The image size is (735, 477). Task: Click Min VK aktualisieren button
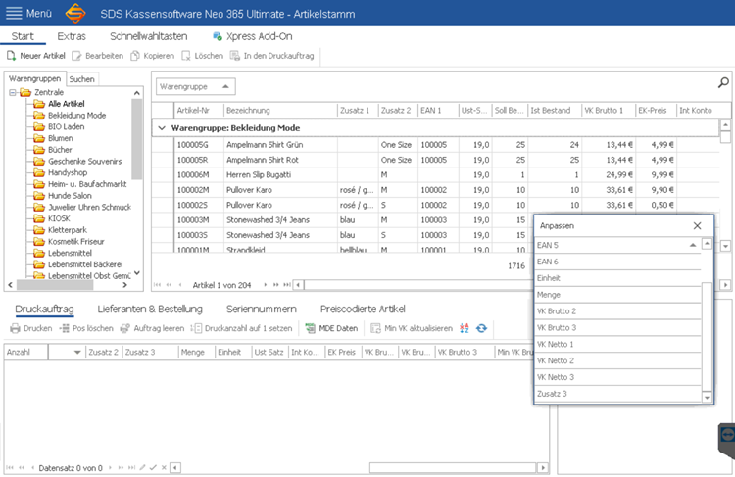click(x=412, y=328)
